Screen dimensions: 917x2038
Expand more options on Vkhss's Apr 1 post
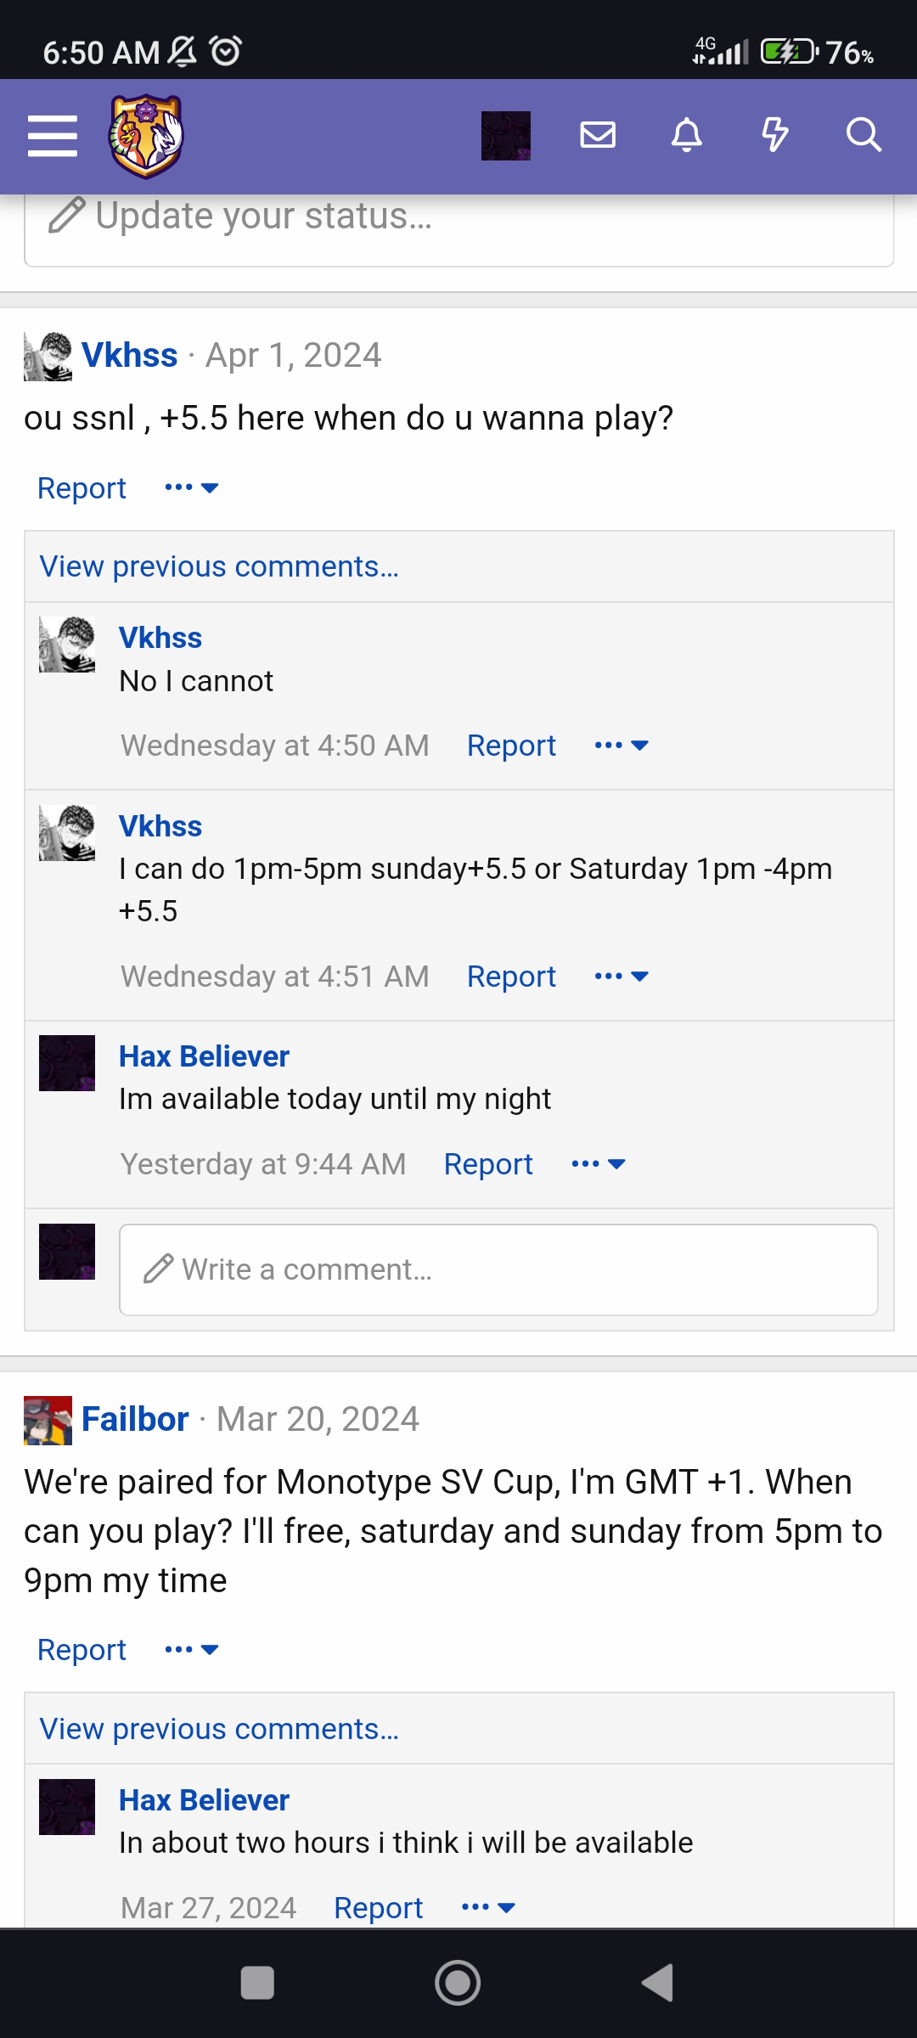[192, 487]
